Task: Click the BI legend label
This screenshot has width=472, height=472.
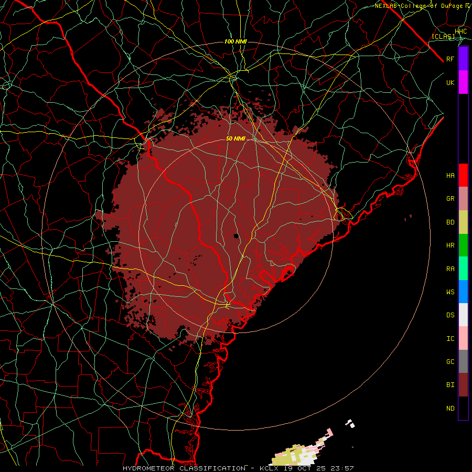Action: click(x=450, y=385)
